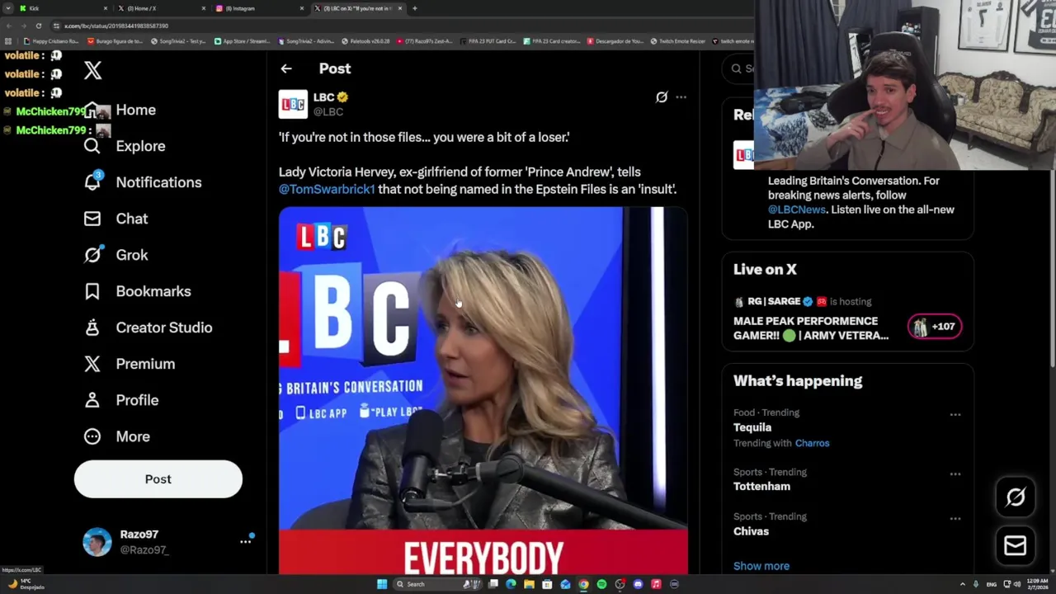Open the floating messages button

pyautogui.click(x=1016, y=545)
